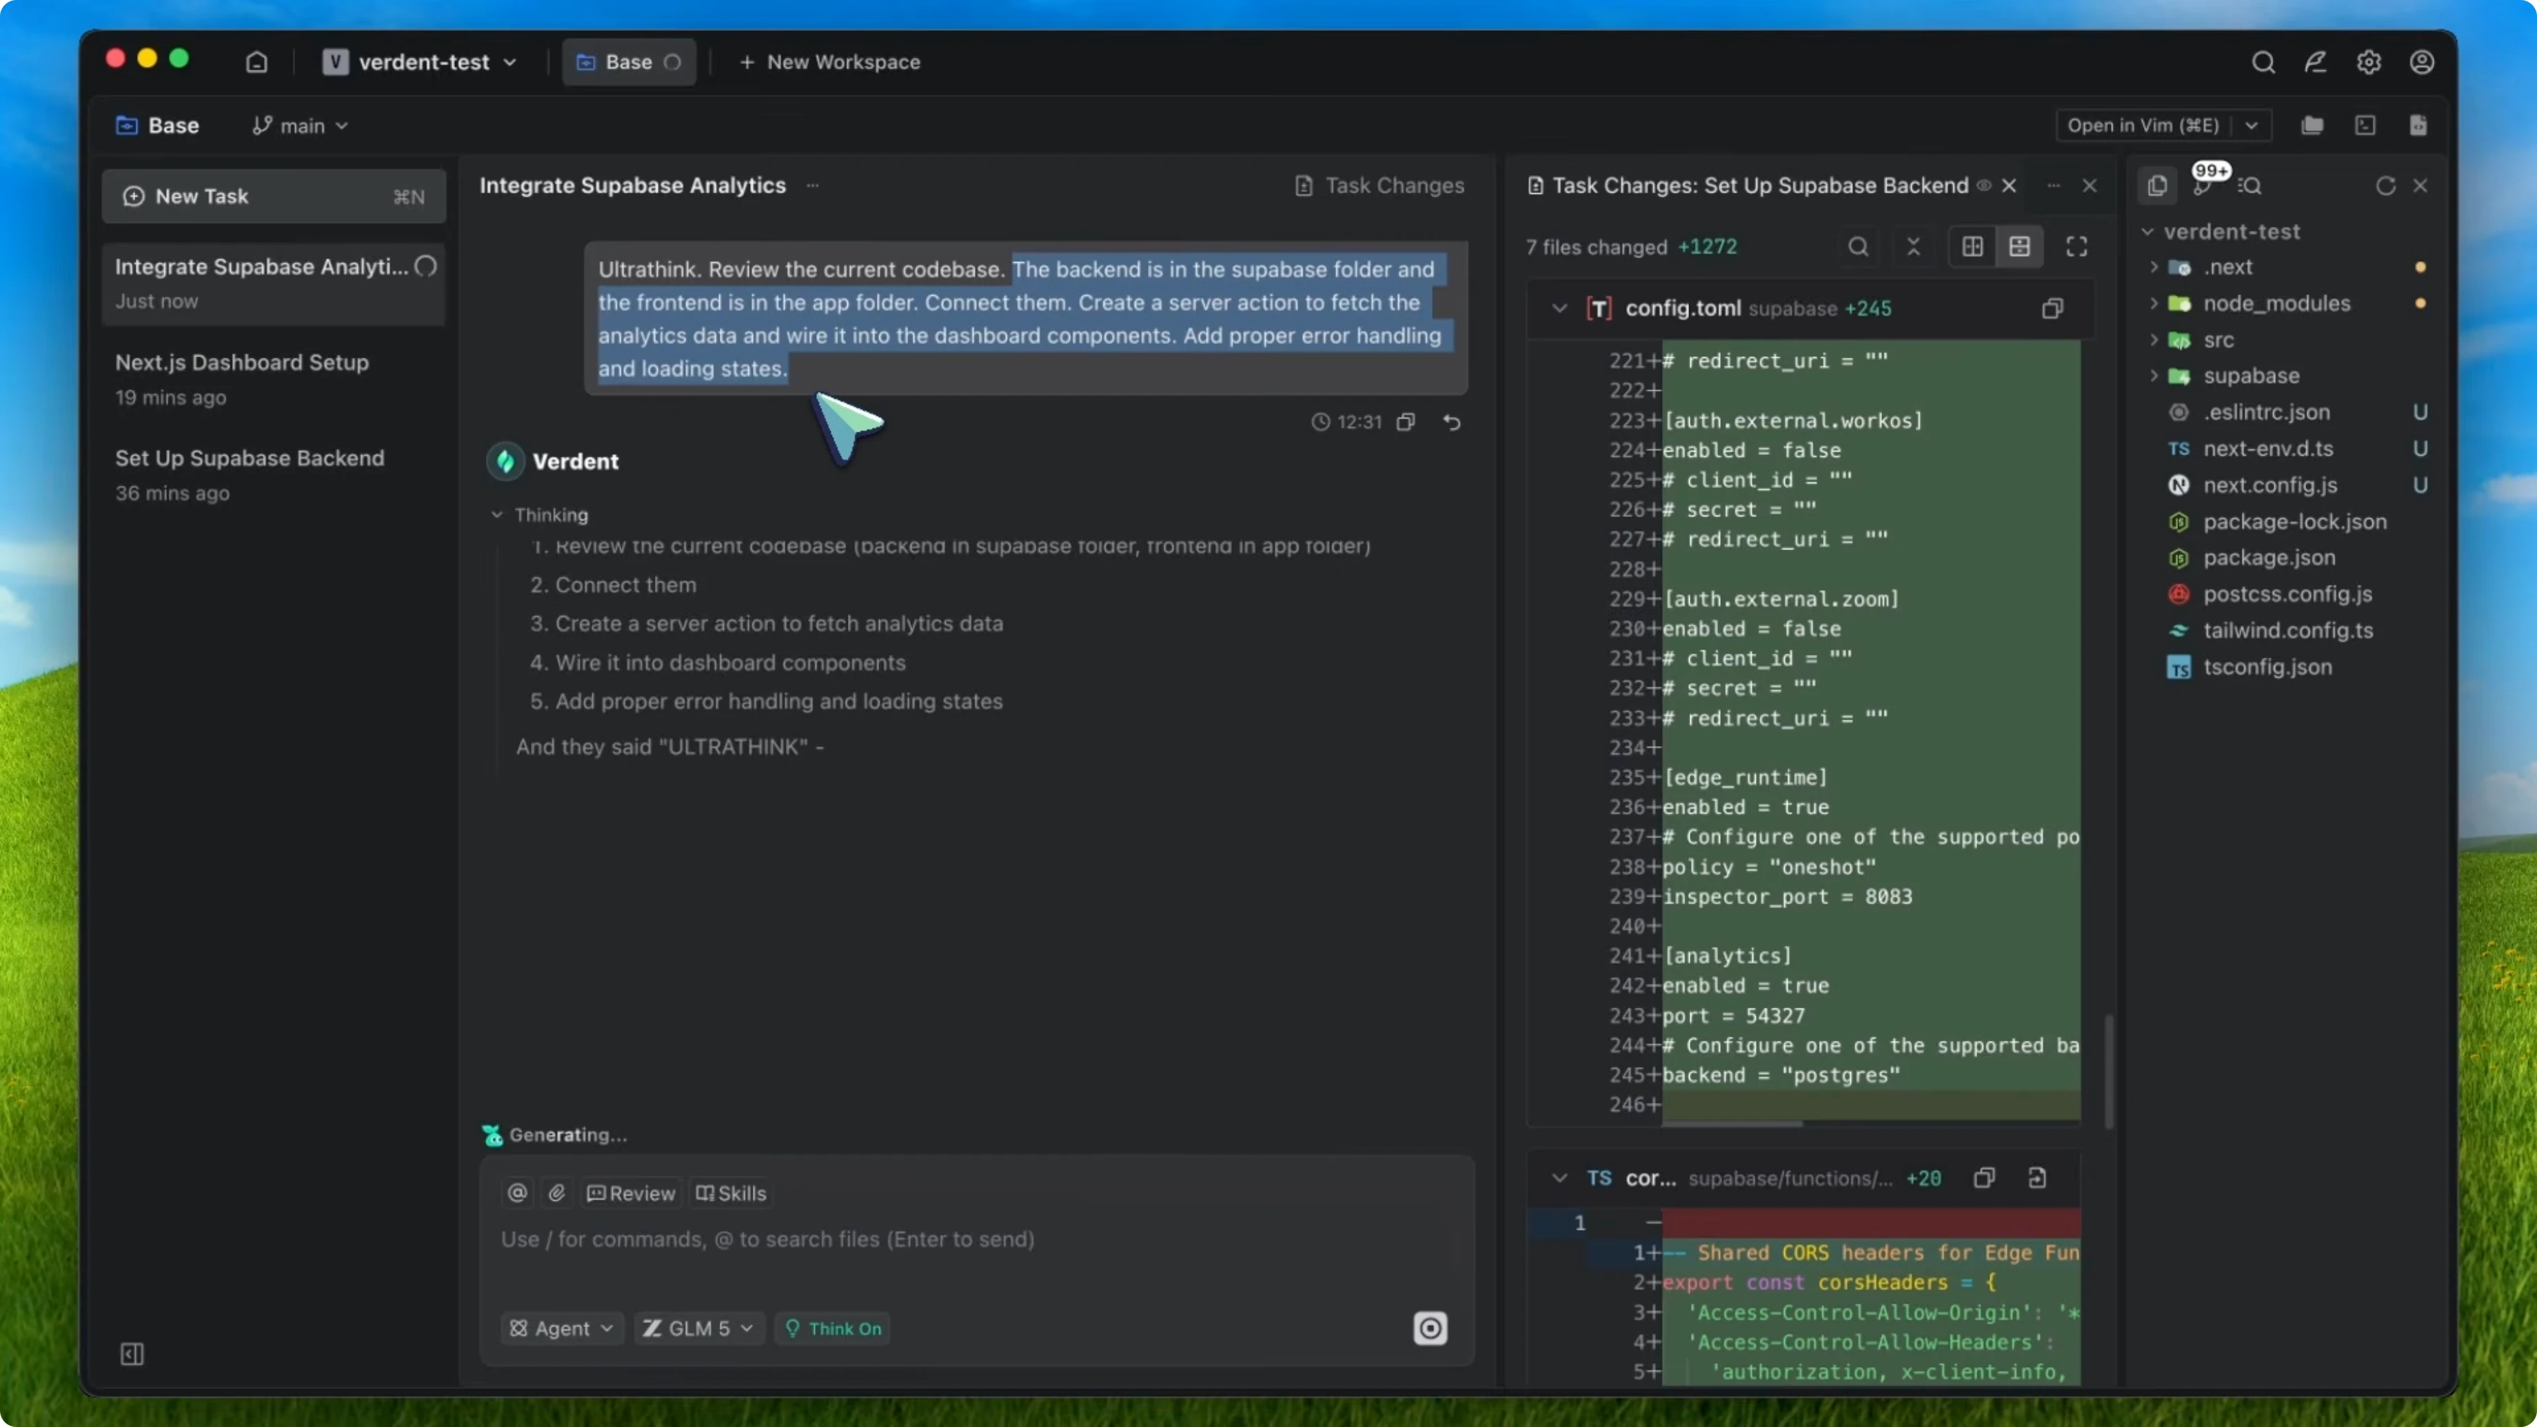This screenshot has width=2537, height=1427.
Task: Click the @ mention icon in the input bar
Action: (x=516, y=1193)
